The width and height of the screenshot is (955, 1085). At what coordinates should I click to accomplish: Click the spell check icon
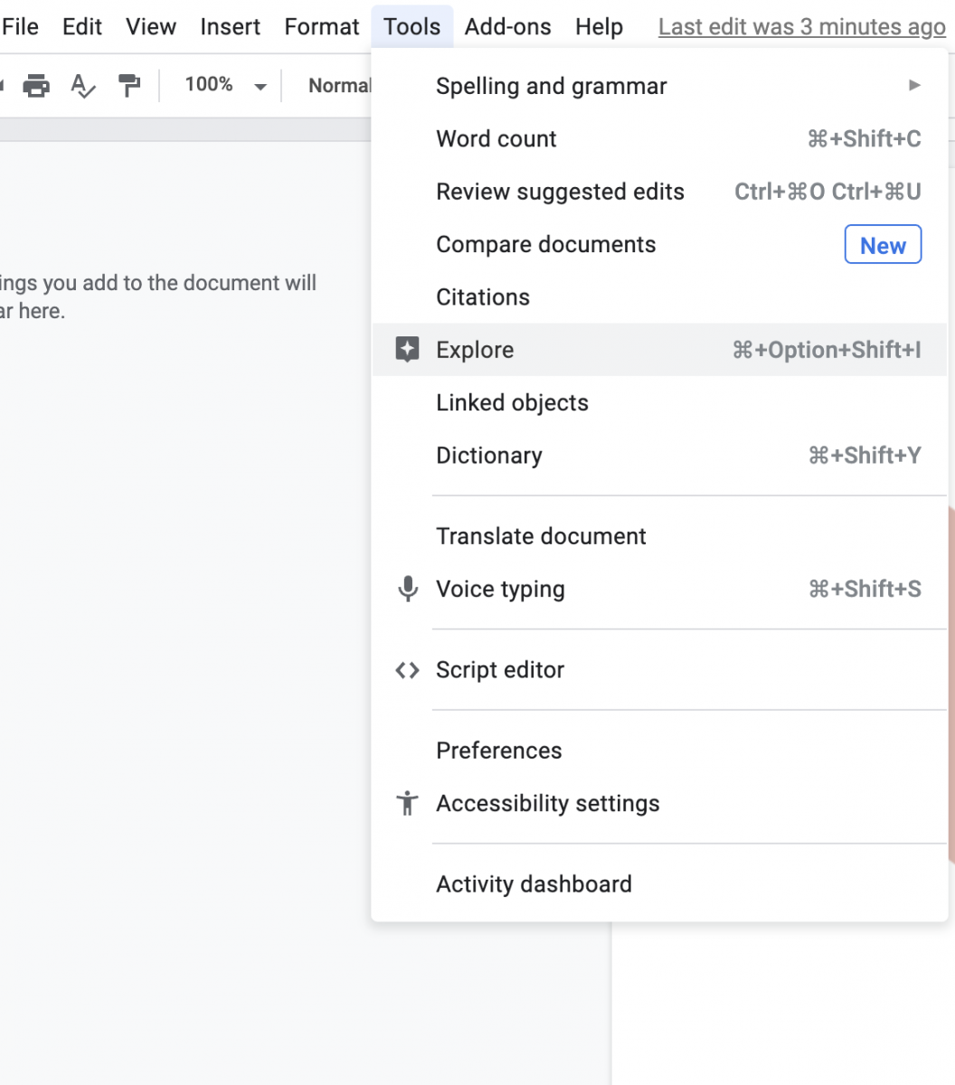click(83, 86)
